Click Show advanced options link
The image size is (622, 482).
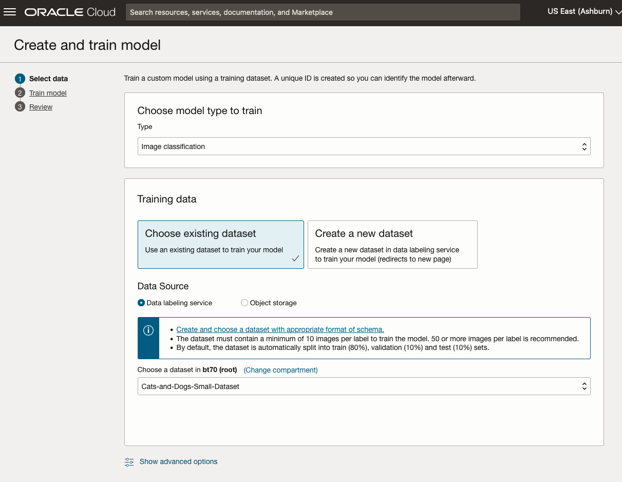coord(178,461)
